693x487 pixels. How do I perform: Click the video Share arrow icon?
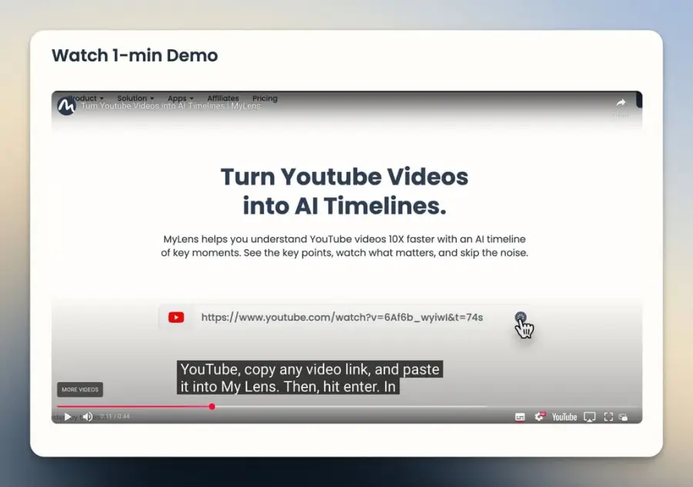click(x=621, y=103)
